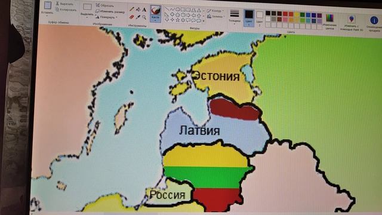382x215 pixels.
Task: Choose the red color swatch in palette
Action: click(285, 14)
